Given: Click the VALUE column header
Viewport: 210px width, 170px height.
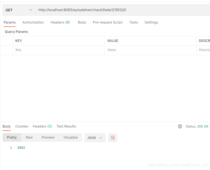Looking at the screenshot, I should [113, 41].
